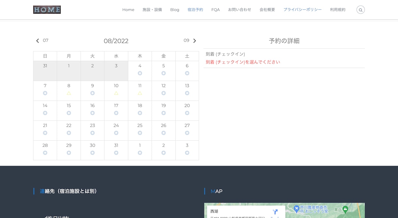Select August 10 limited-availability triangle
Screen dimensions: 398x218
pos(116,93)
